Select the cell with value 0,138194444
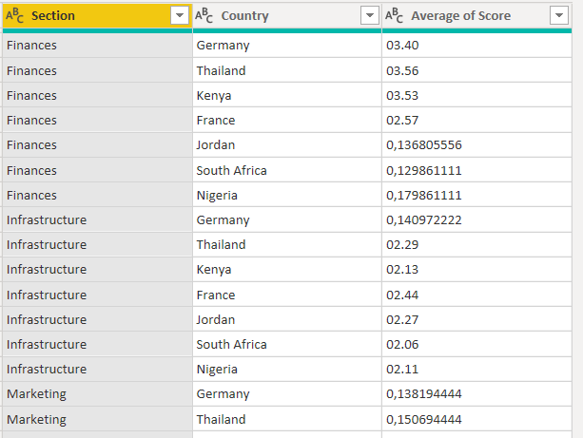583x438 pixels. tap(477, 393)
